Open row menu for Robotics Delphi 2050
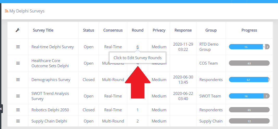This screenshot has height=129, width=278. (18, 110)
